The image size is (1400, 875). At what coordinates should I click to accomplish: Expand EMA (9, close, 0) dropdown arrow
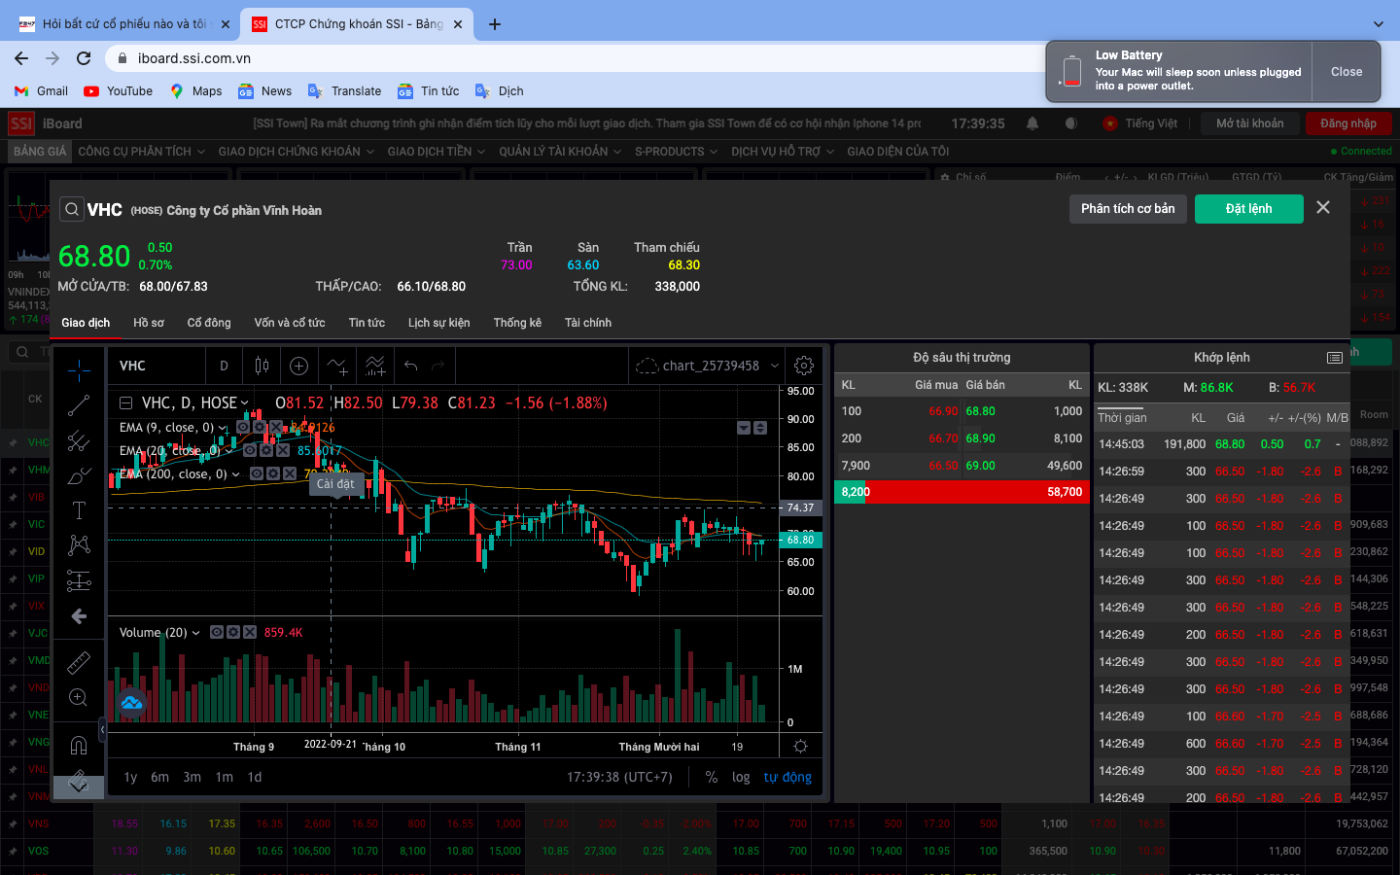pos(223,428)
